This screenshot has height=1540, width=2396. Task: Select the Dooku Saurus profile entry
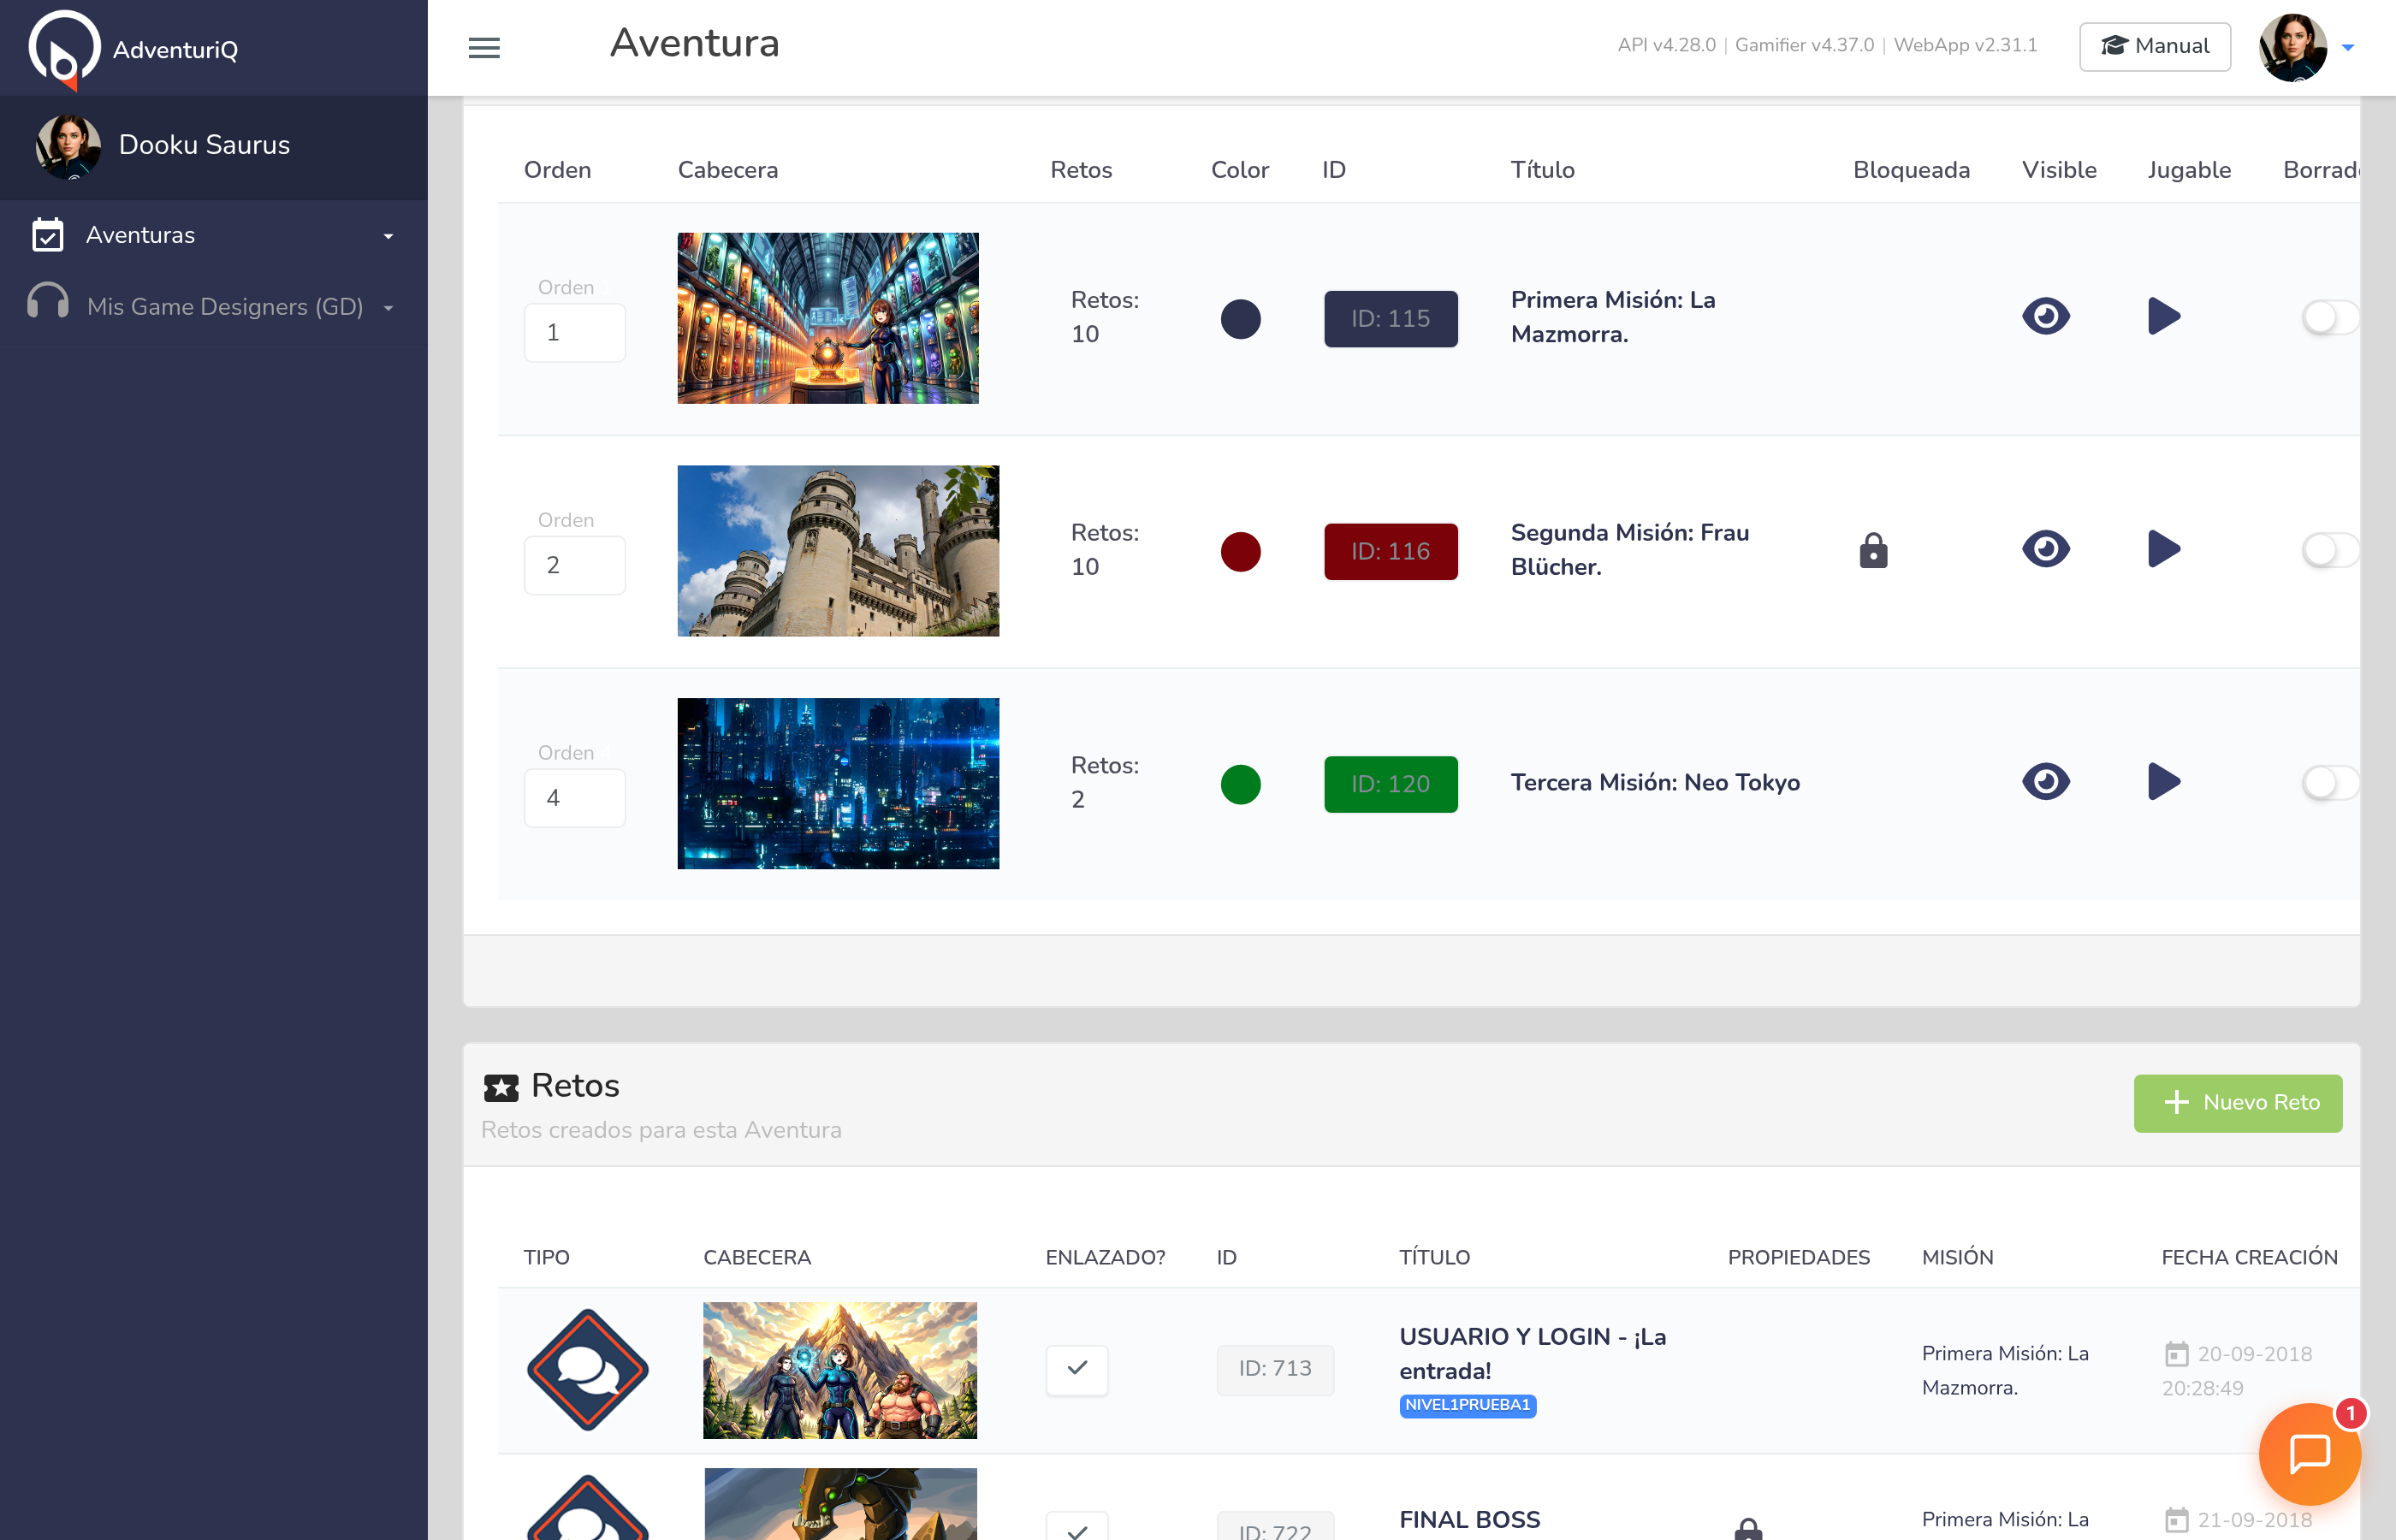pos(214,146)
